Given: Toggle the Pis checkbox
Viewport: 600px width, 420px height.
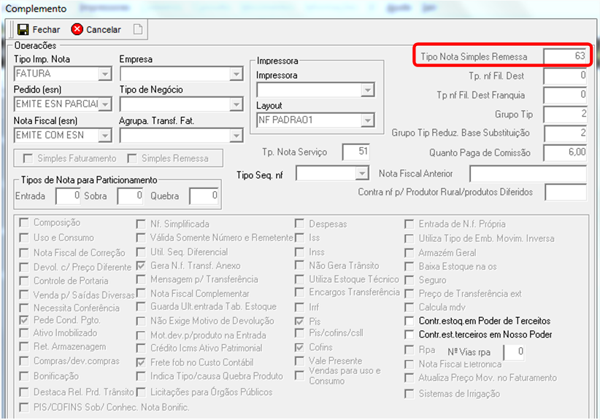Looking at the screenshot, I should coord(299,322).
